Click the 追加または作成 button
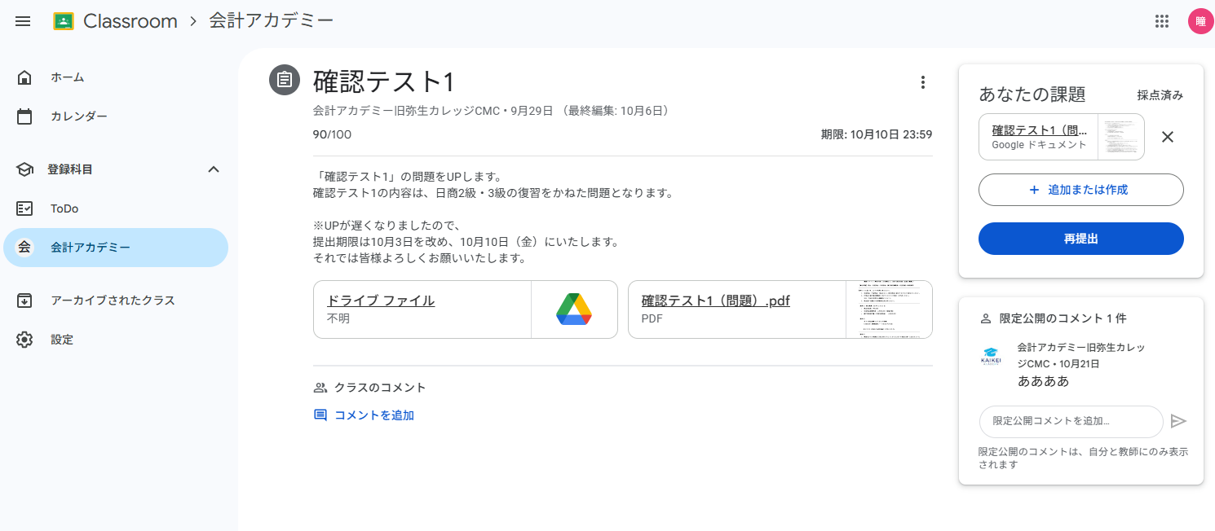Viewport: 1215px width, 531px height. [x=1080, y=190]
